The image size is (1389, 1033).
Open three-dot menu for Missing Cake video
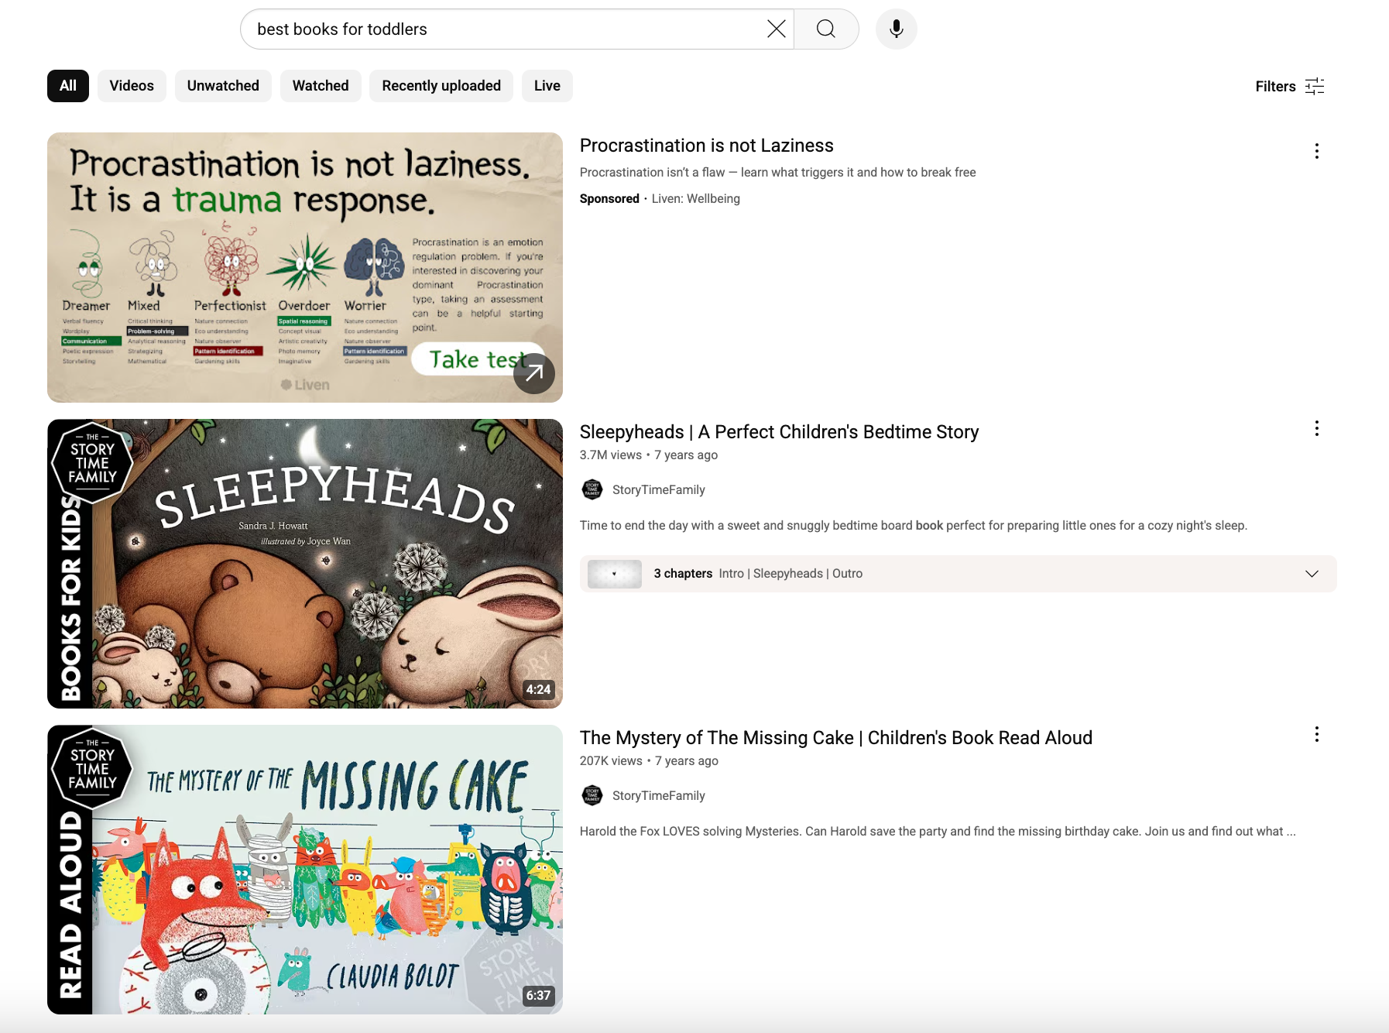pyautogui.click(x=1316, y=735)
